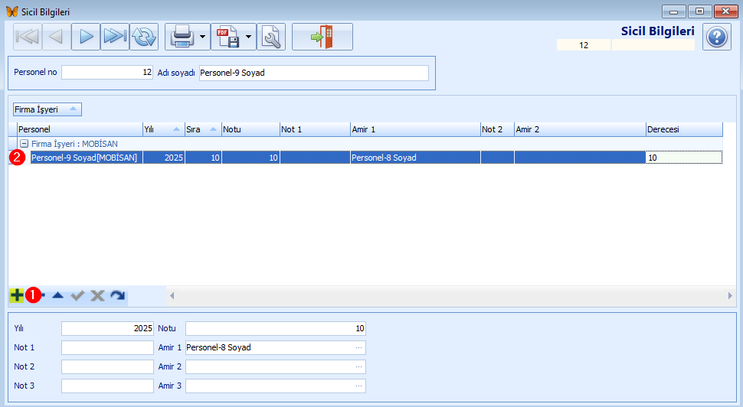Jump to the last personnel record
This screenshot has width=743, height=407.
tap(114, 37)
